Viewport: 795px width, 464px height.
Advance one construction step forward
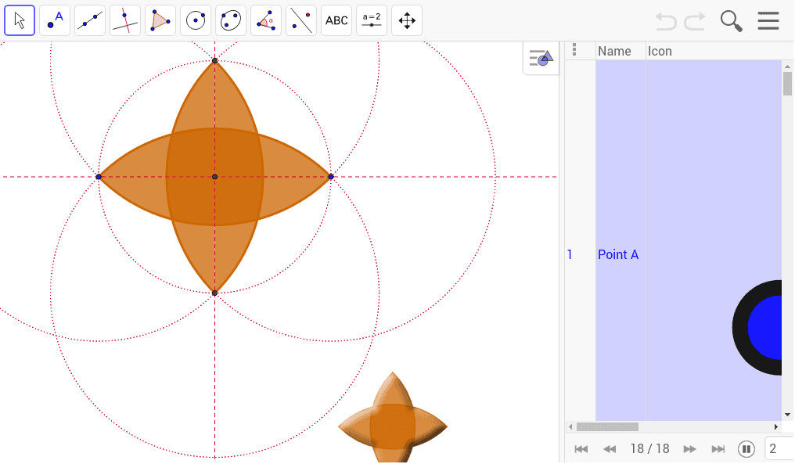point(689,449)
